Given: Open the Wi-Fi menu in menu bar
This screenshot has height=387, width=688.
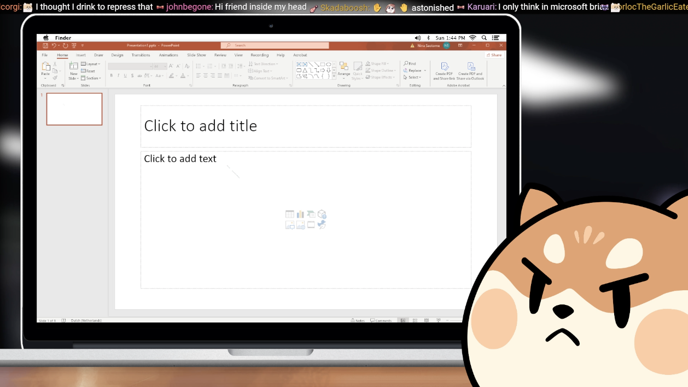Looking at the screenshot, I should point(473,38).
